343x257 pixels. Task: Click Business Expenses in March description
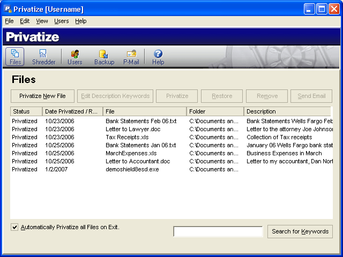[x=284, y=154]
